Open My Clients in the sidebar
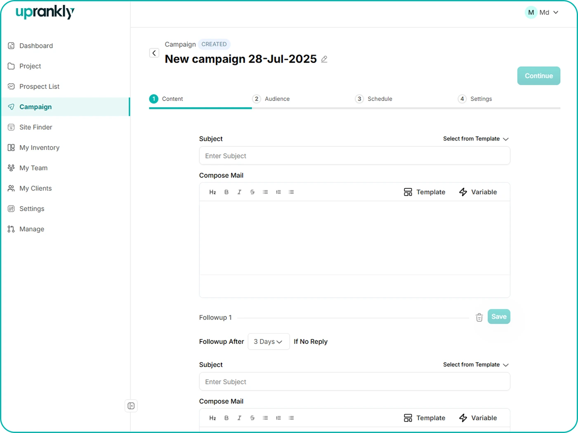The image size is (578, 433). (x=65, y=188)
